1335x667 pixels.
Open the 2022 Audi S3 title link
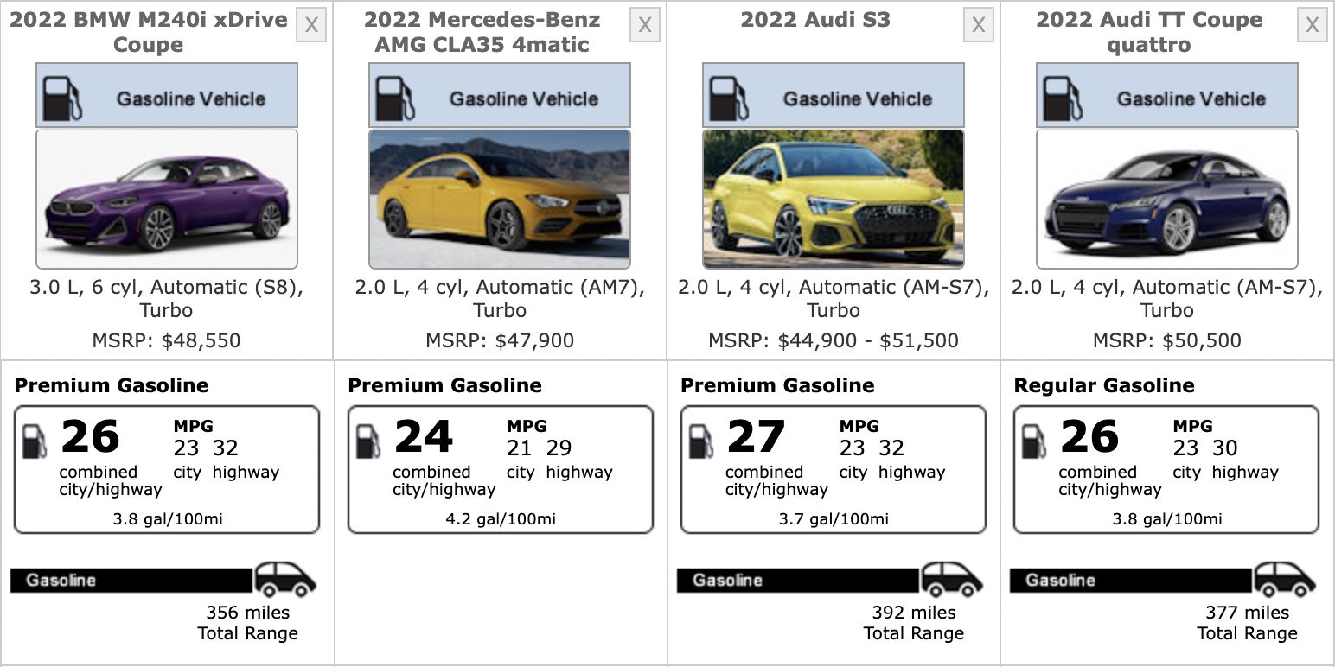(x=814, y=20)
